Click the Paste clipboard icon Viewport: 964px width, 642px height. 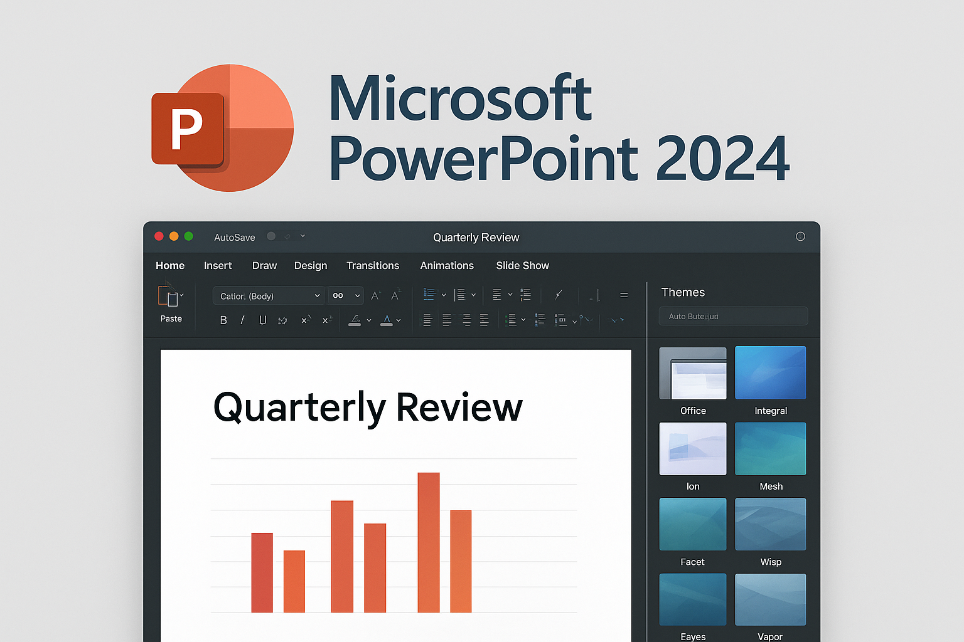[x=169, y=296]
